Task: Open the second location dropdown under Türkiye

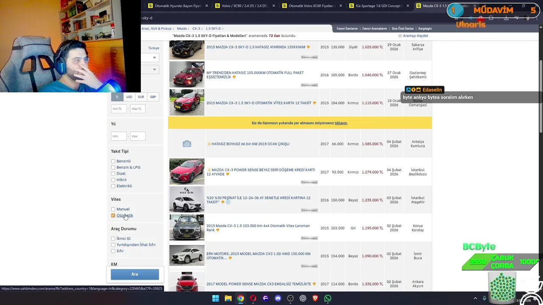Action: coord(150,69)
